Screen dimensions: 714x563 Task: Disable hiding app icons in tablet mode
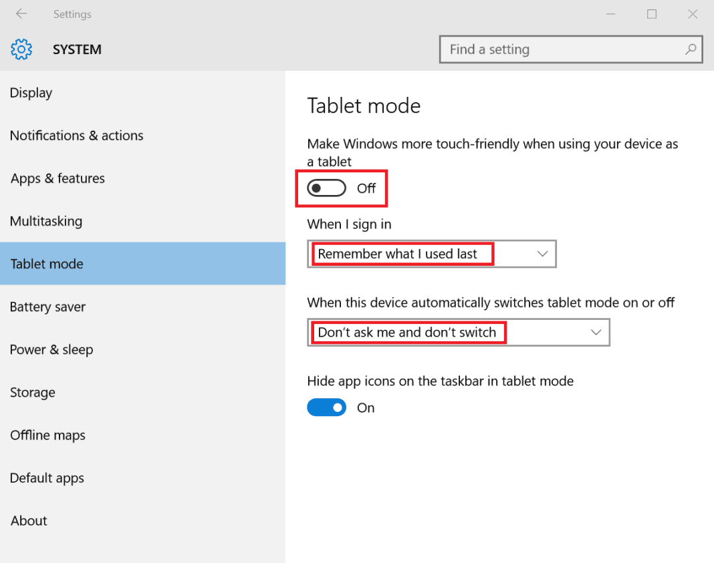tap(327, 407)
